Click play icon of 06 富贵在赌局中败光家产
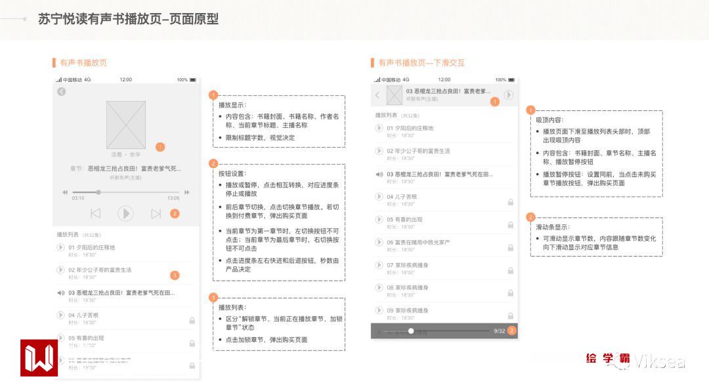Image resolution: width=709 pixels, height=391 pixels. click(x=379, y=242)
